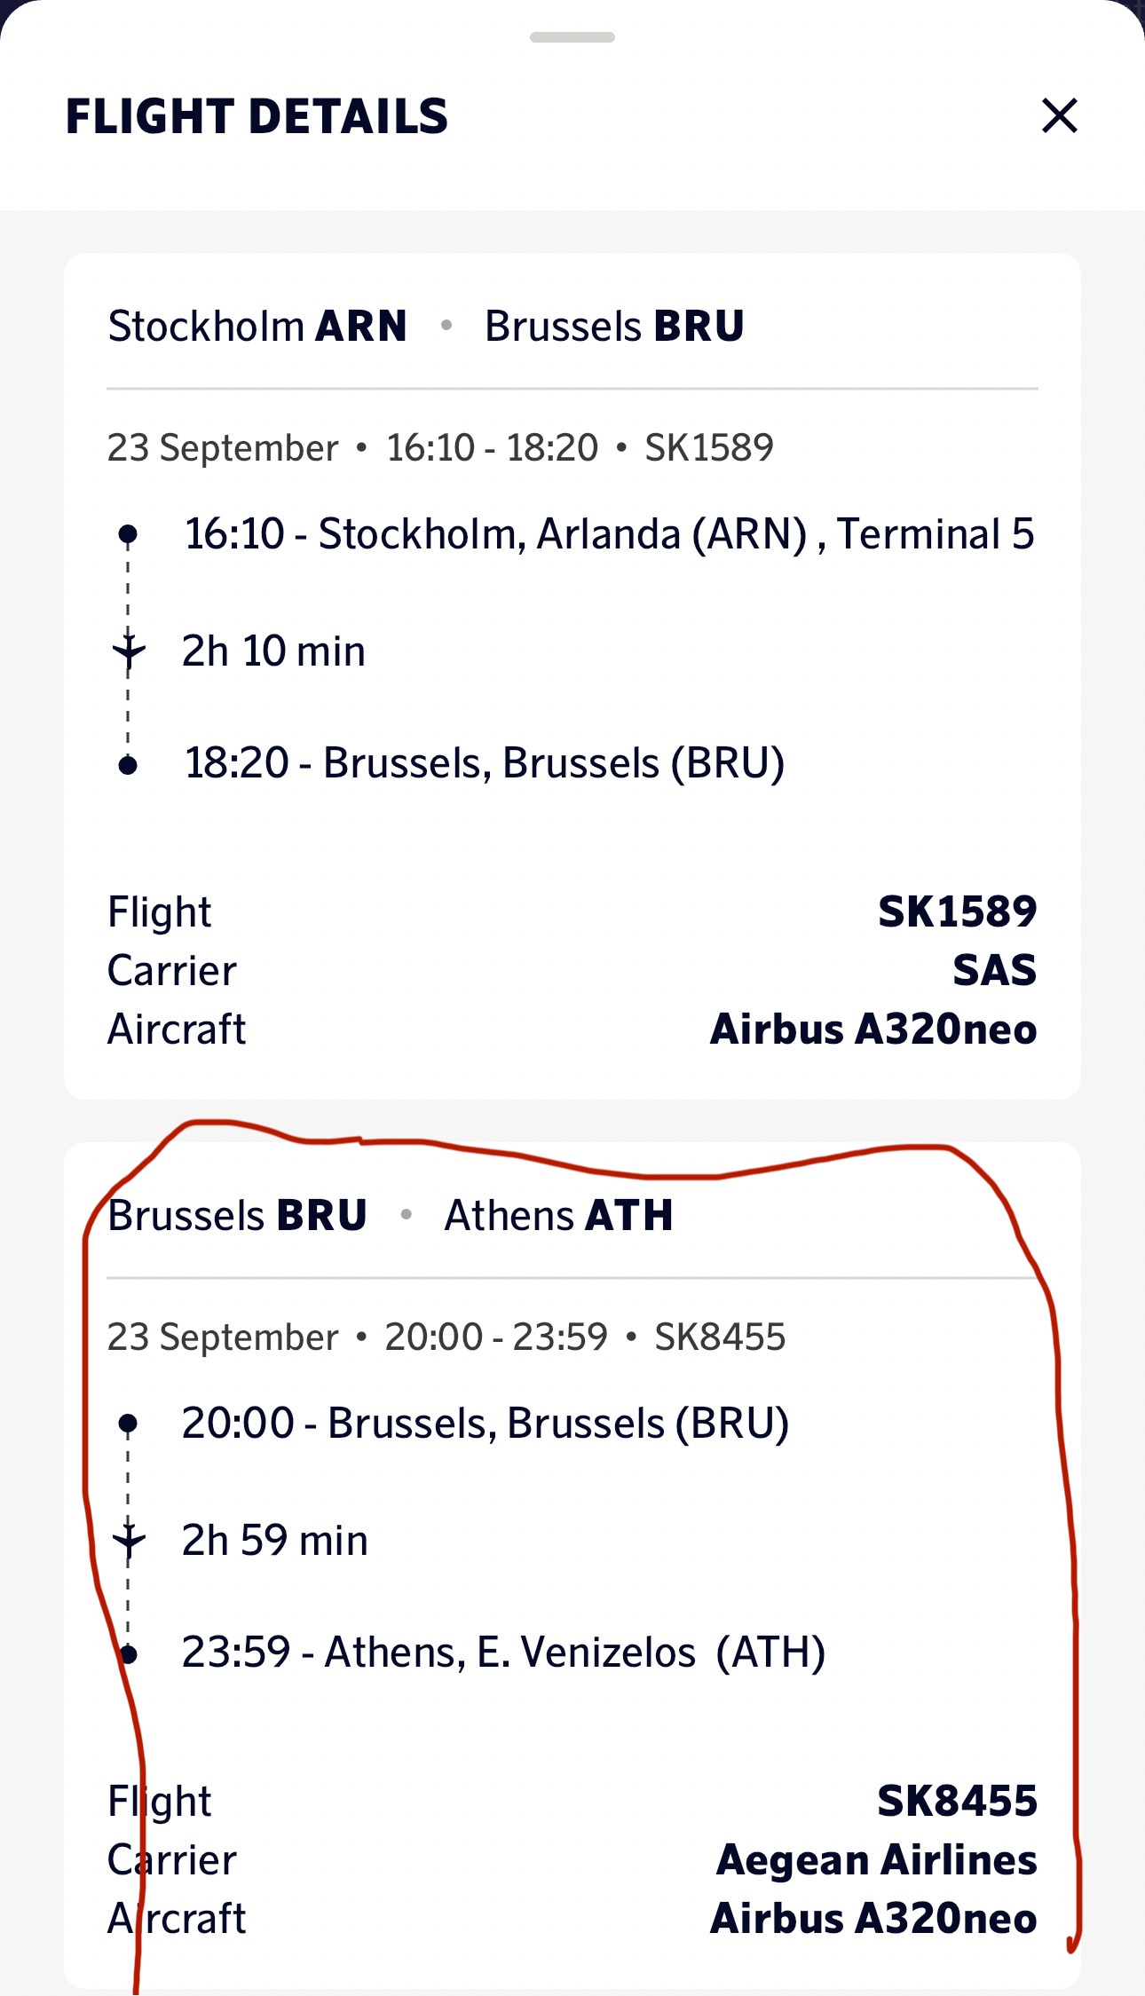The image size is (1145, 1996).
Task: Click the Terminal 5 departure line
Action: (609, 534)
